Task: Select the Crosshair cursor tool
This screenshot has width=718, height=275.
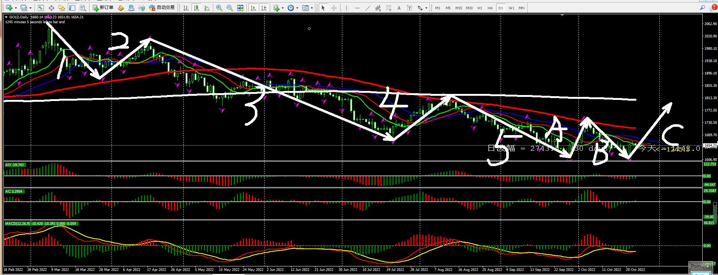Action: pos(334,8)
